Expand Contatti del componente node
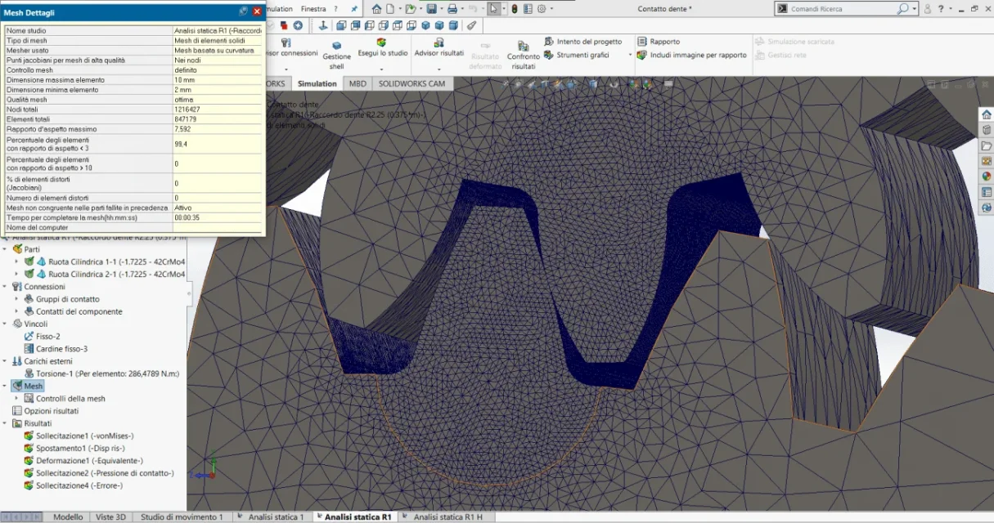Image resolution: width=994 pixels, height=523 pixels. click(x=17, y=311)
